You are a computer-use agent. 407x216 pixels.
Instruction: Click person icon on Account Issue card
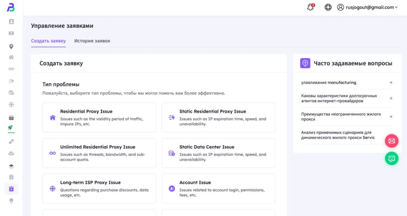(172, 189)
